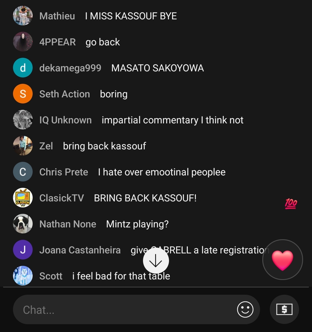Select Chris Prete's gray C avatar
Viewport: 312px width, 332px height.
23,172
